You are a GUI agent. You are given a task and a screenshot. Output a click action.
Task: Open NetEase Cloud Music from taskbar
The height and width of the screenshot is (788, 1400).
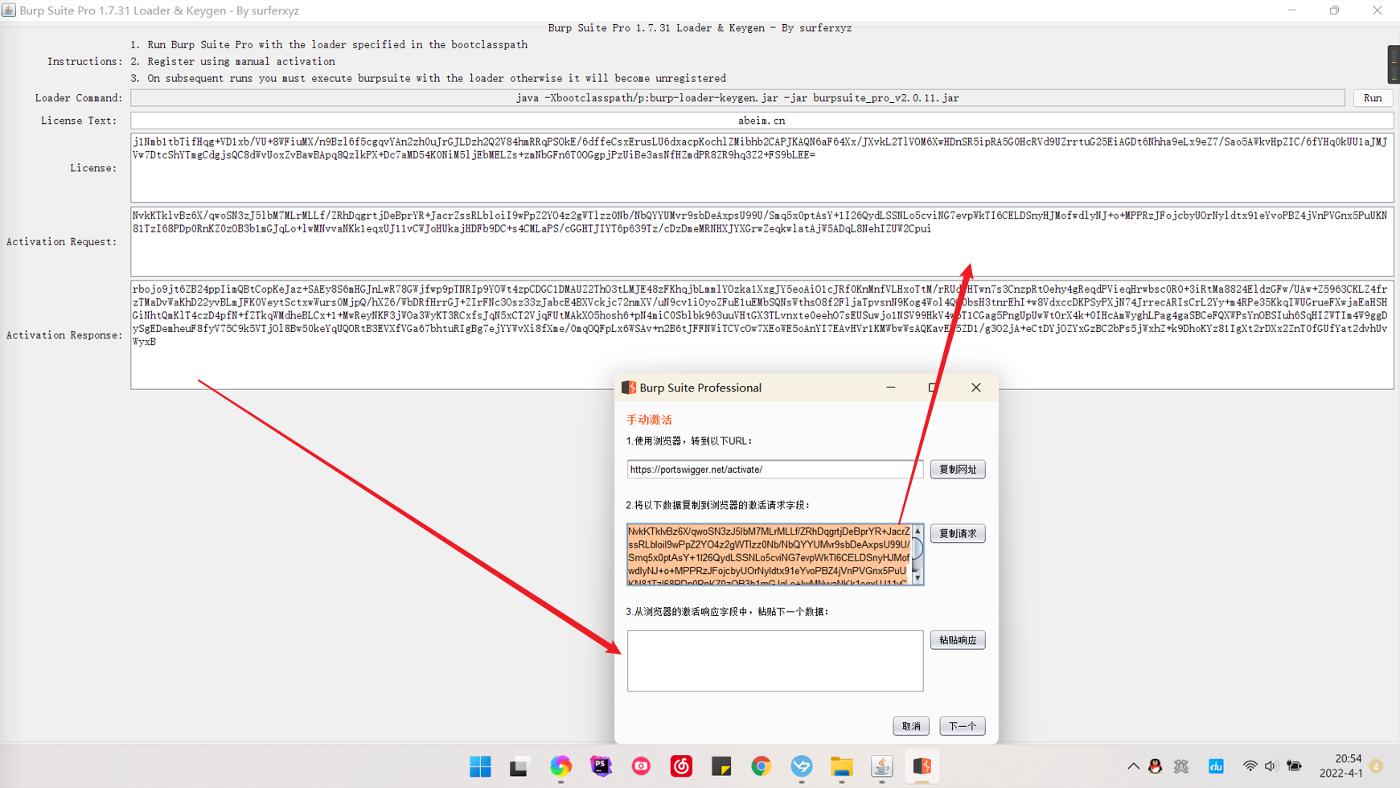[x=681, y=766]
